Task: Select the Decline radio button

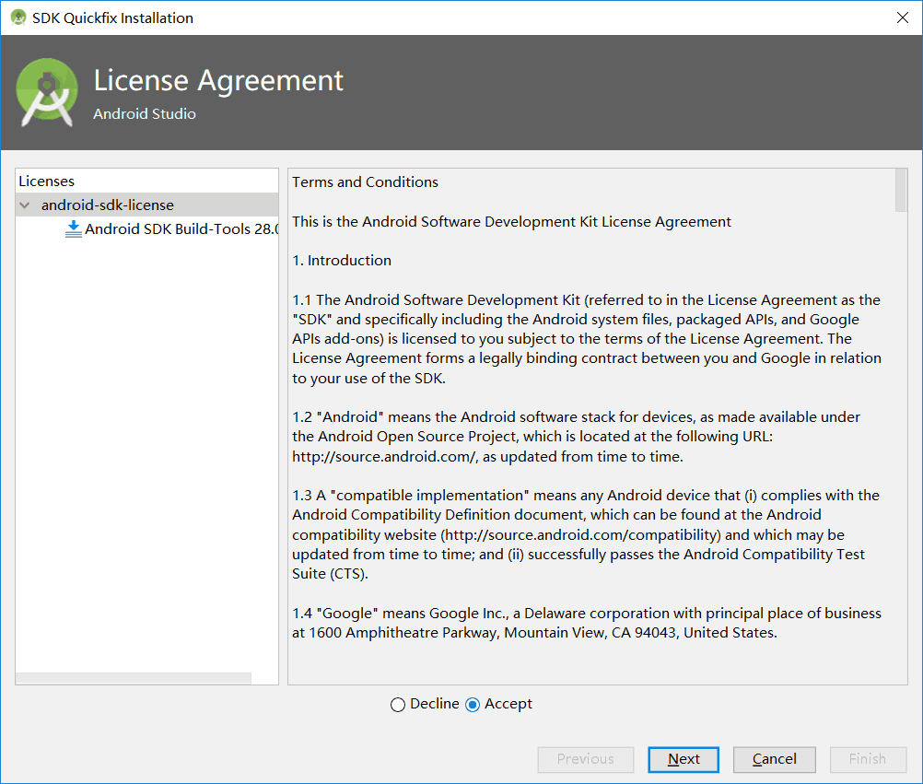Action: [398, 705]
